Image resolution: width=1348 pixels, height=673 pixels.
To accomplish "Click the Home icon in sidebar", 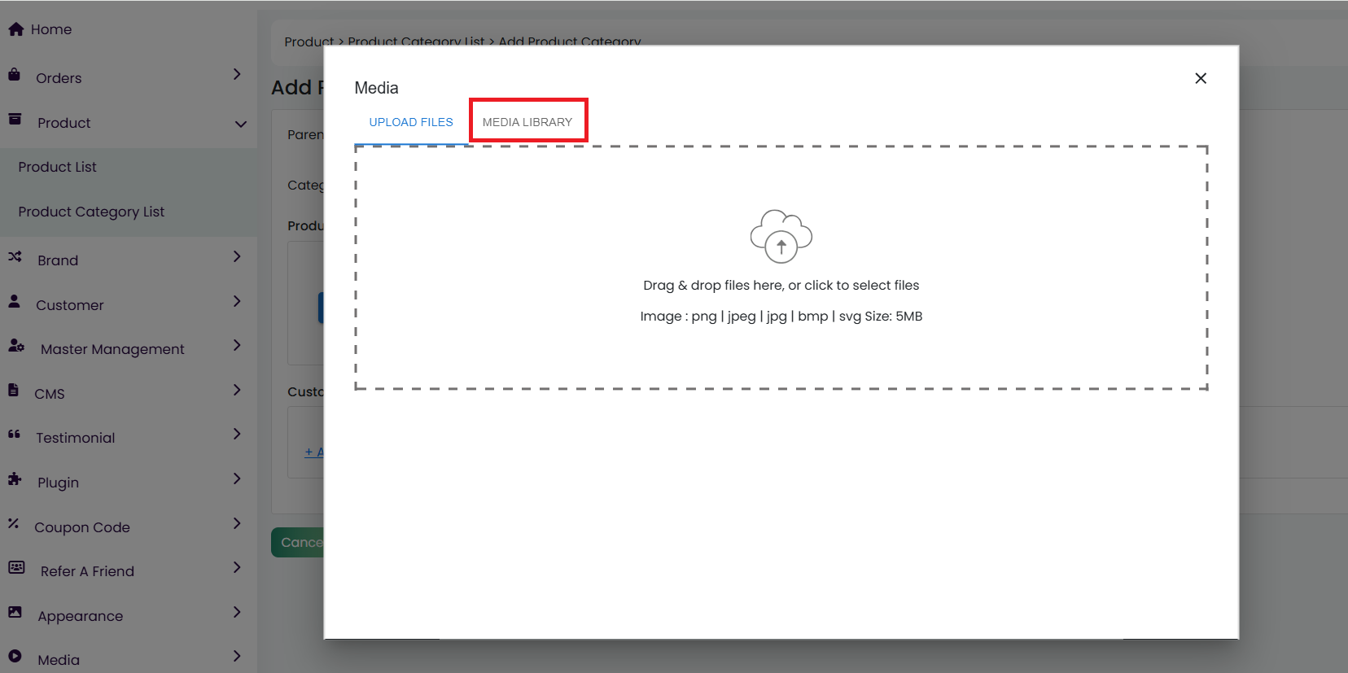I will [x=15, y=29].
